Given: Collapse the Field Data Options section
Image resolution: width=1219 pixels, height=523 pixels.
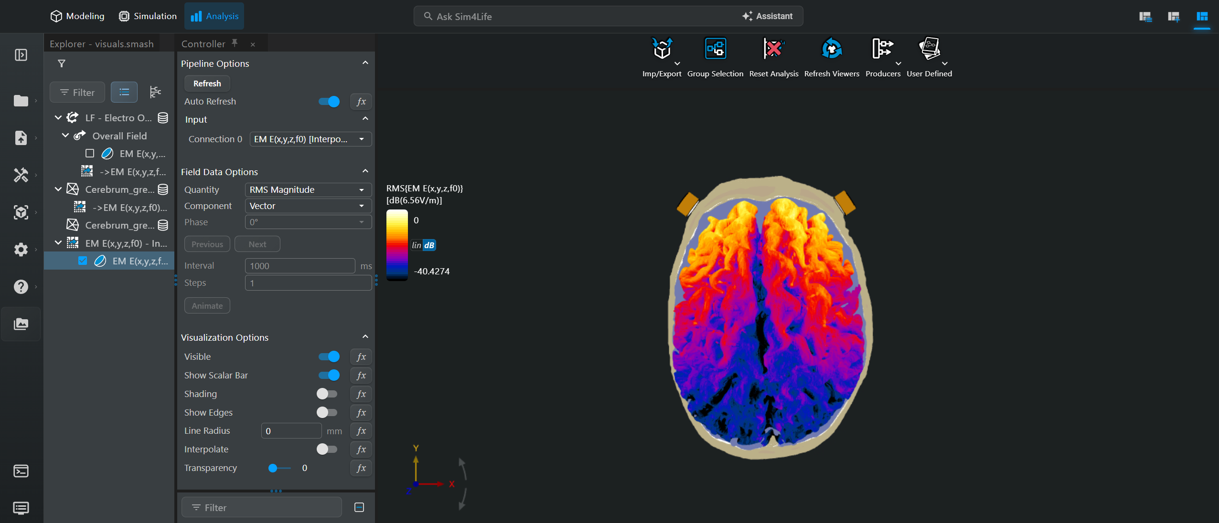Looking at the screenshot, I should 365,171.
